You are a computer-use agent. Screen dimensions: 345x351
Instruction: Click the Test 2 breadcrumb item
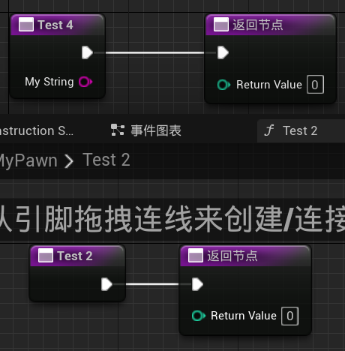pyautogui.click(x=106, y=160)
